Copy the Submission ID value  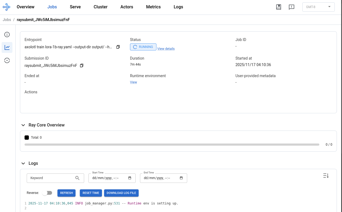(x=82, y=66)
